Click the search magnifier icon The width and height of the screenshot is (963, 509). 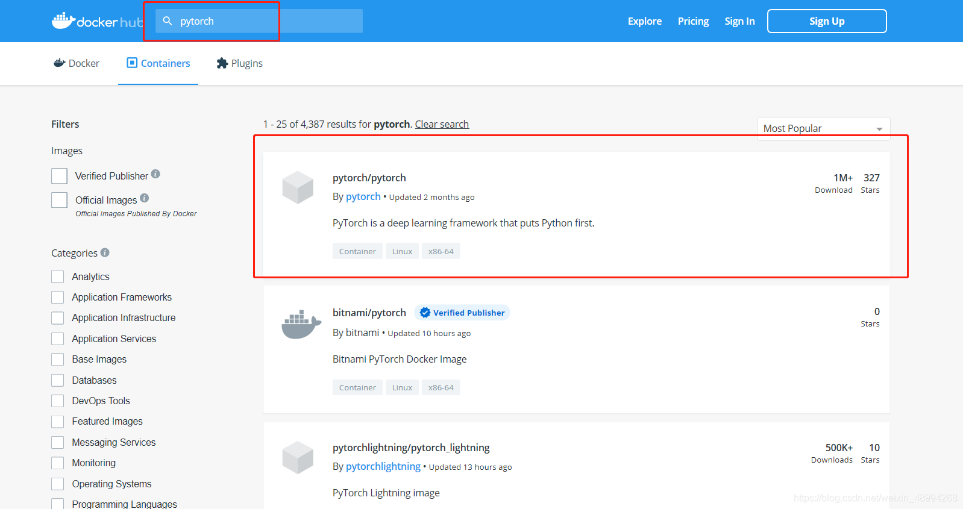(168, 21)
